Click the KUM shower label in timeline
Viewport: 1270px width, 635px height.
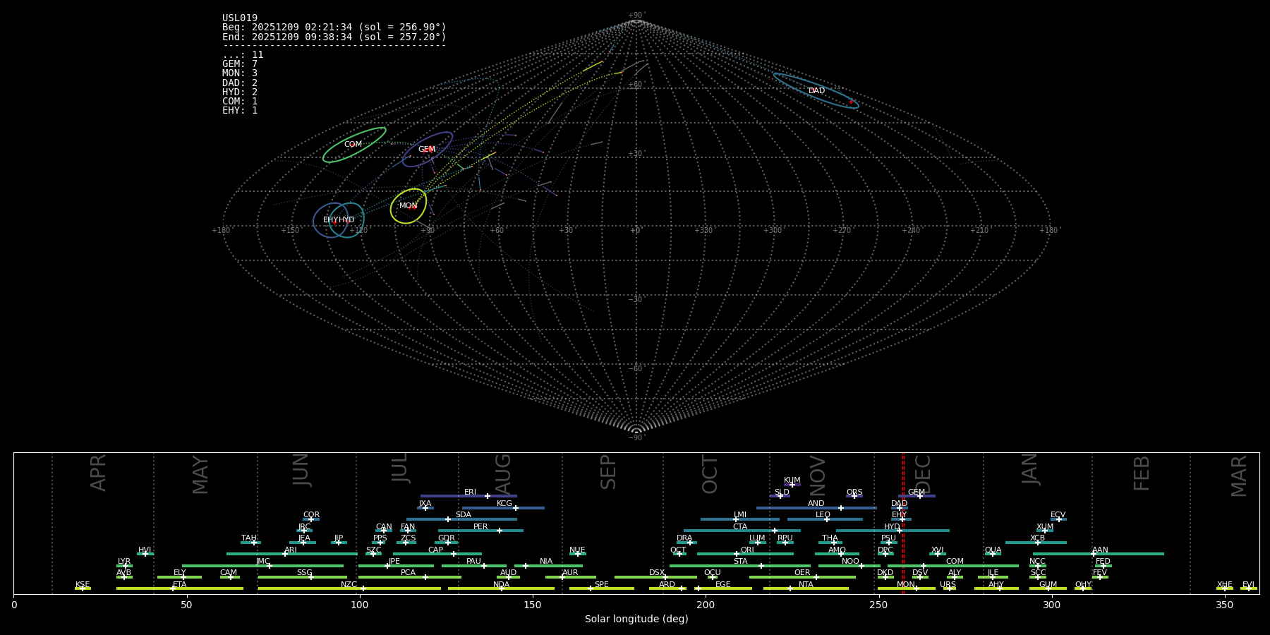(x=792, y=480)
